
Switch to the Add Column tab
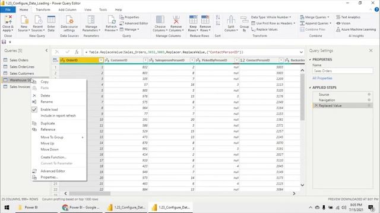click(x=67, y=9)
